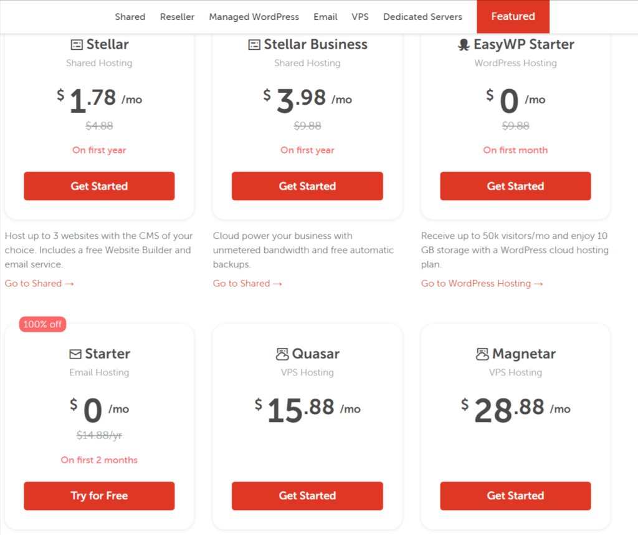Open the Managed WordPress section
Screen dimensions: 638x535
pos(254,17)
